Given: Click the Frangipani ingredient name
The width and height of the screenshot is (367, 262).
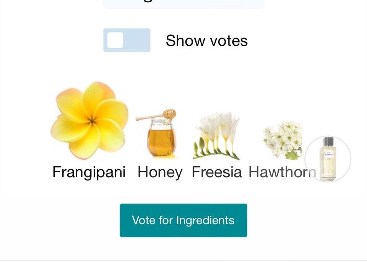Looking at the screenshot, I should point(89,172).
